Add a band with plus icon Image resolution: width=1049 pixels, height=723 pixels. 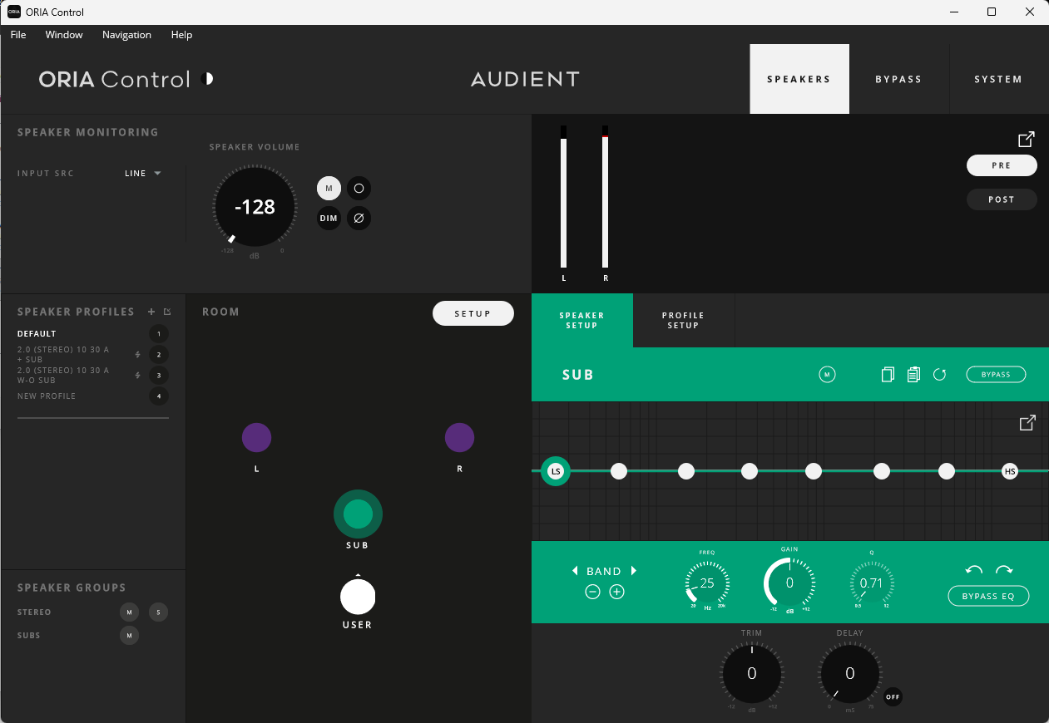(x=616, y=592)
